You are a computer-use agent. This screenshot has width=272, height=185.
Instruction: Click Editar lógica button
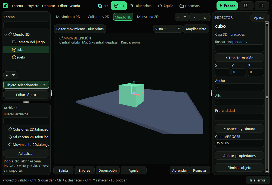pyautogui.click(x=26, y=95)
